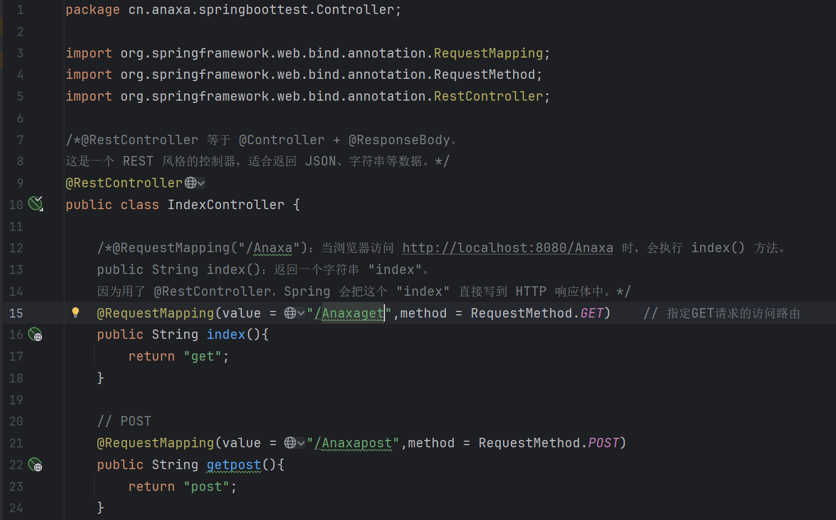836x520 pixels.
Task: Click @RequestMapping annotation on line 15
Action: [x=156, y=313]
